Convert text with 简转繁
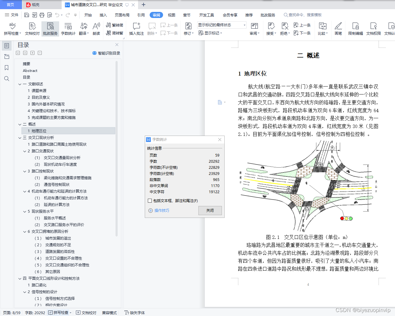 [x=115, y=33]
